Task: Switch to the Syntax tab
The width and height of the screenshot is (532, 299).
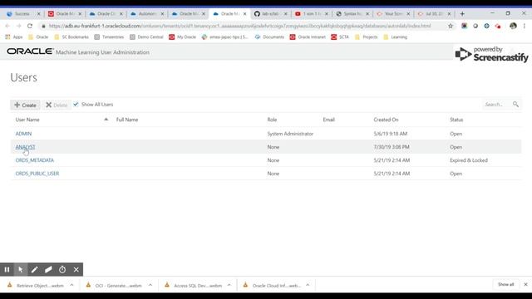Action: [x=352, y=14]
